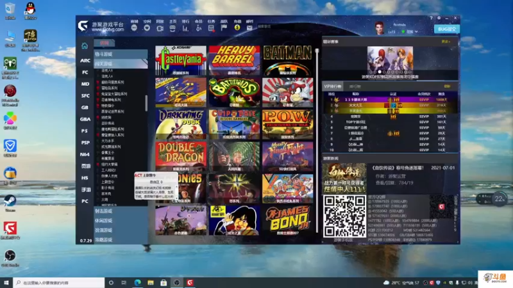Select the highlighted third banner carousel dot
The width and height of the screenshot is (513, 288).
coord(380,72)
